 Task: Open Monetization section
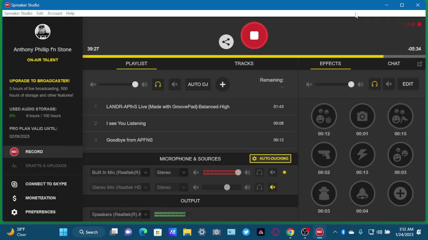pyautogui.click(x=42, y=198)
